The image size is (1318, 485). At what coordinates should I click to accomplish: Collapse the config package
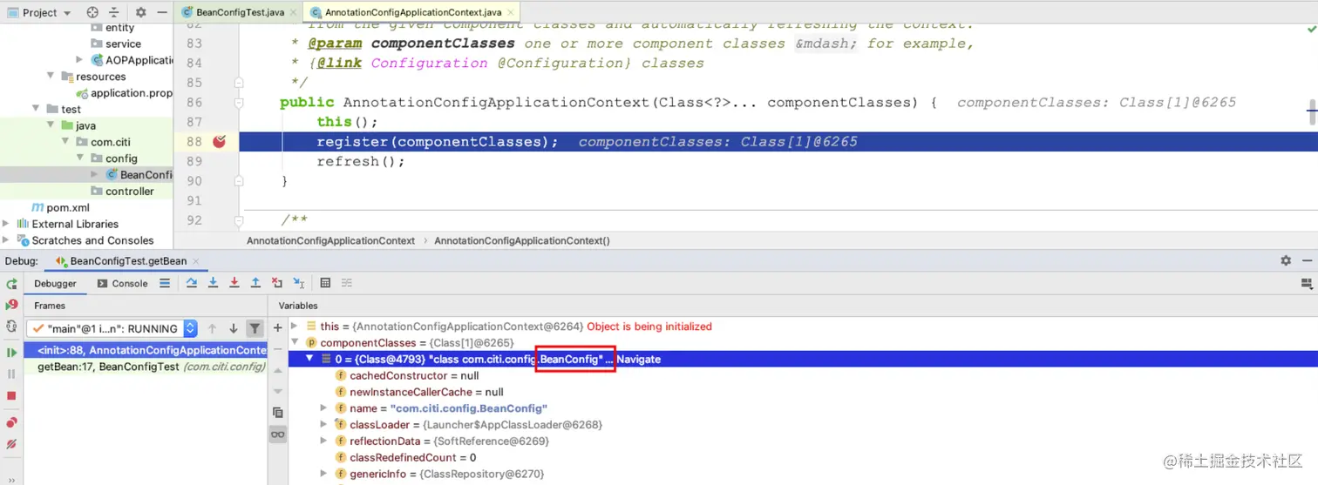81,158
